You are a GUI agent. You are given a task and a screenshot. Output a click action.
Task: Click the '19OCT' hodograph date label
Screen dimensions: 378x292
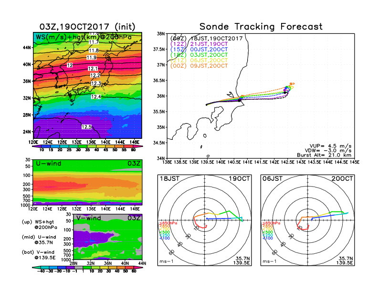240,178
